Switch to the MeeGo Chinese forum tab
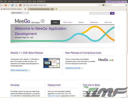This screenshot has width=128, height=98. [x=40, y=9]
